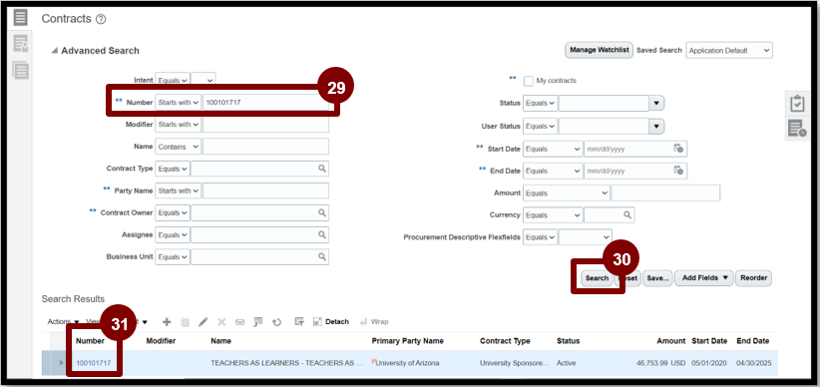Select the TEACHERS AS LEARNERS name cell
This screenshot has height=387, width=820.
pos(286,363)
